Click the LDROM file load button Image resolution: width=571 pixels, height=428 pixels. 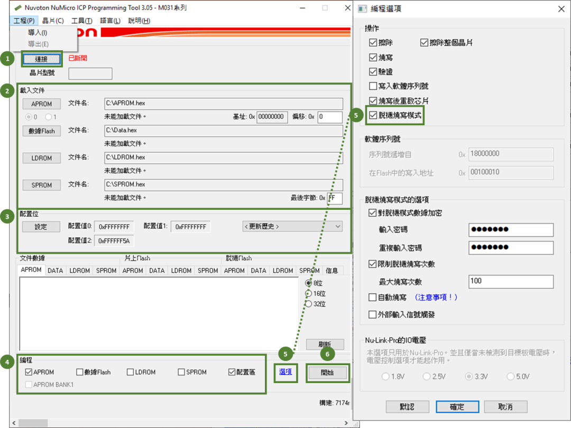coord(42,158)
